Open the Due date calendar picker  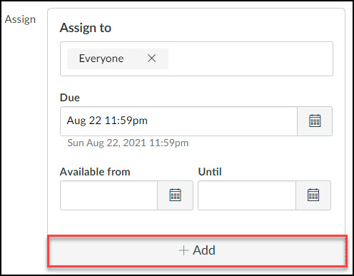point(315,121)
